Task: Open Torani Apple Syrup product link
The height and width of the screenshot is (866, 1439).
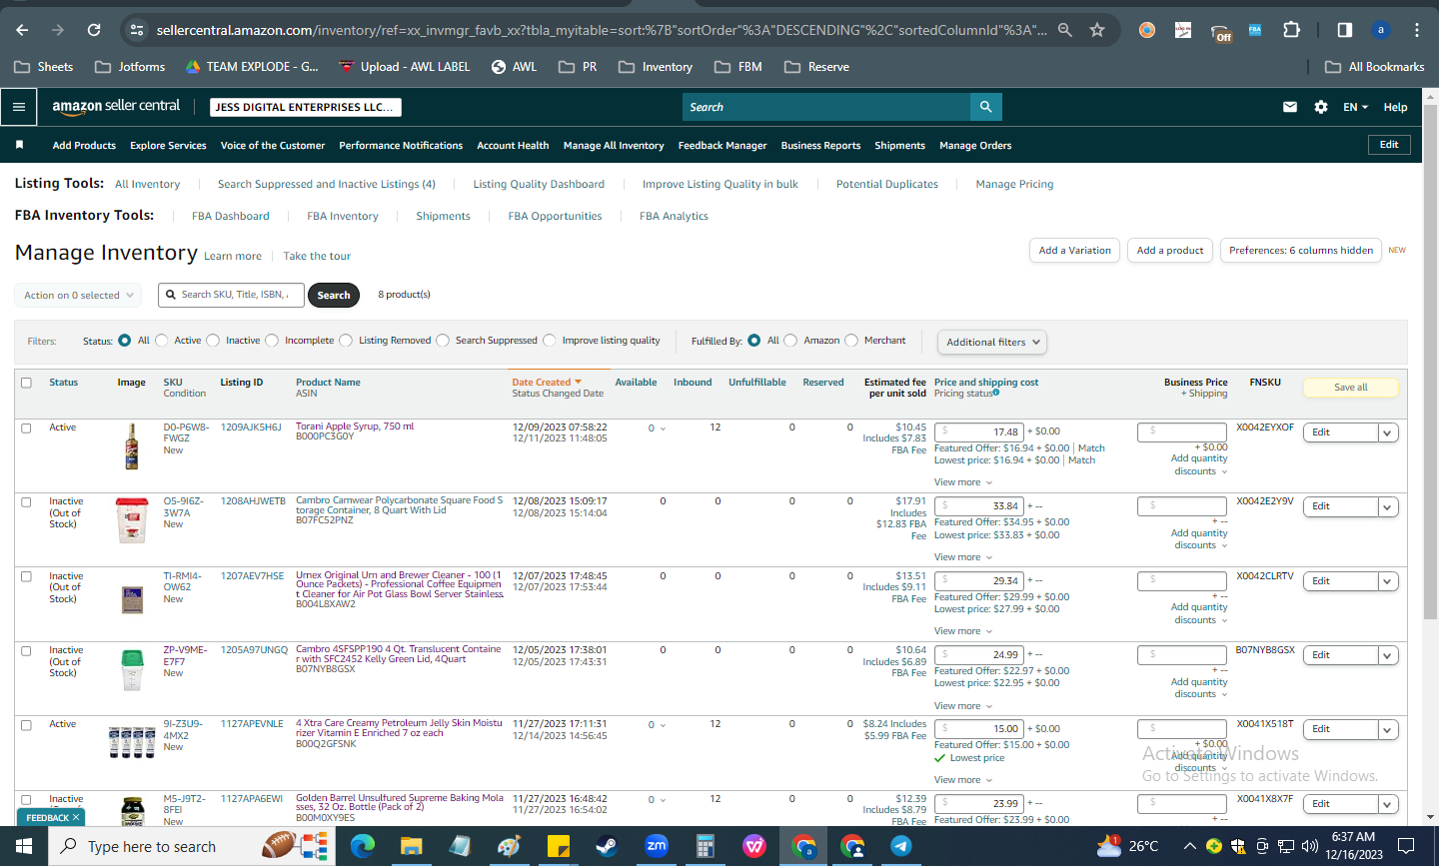Action: click(355, 427)
